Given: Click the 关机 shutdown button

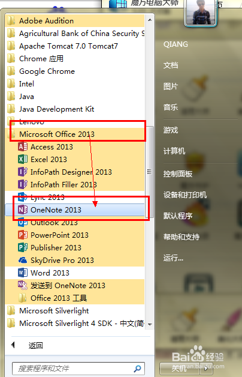Looking at the screenshot, I should pyautogui.click(x=180, y=369).
